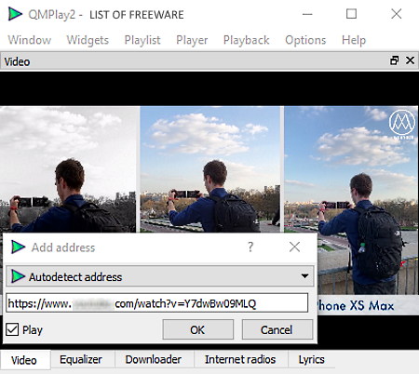The height and width of the screenshot is (374, 419).
Task: Close the Video dock panel
Action: coord(410,60)
